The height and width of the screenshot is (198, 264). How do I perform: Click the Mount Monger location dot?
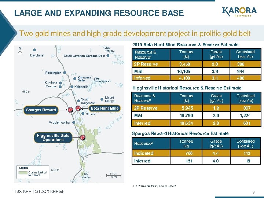[x=102, y=99]
